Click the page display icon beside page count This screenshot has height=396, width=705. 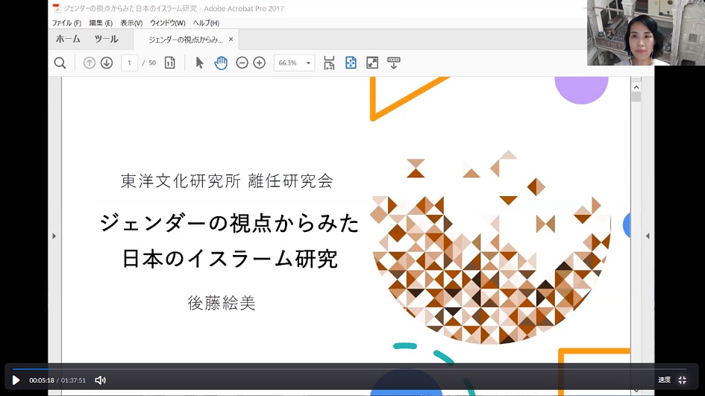click(x=169, y=63)
